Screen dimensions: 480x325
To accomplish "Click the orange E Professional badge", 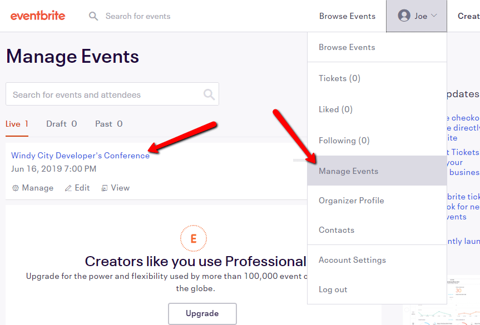I will pos(194,238).
